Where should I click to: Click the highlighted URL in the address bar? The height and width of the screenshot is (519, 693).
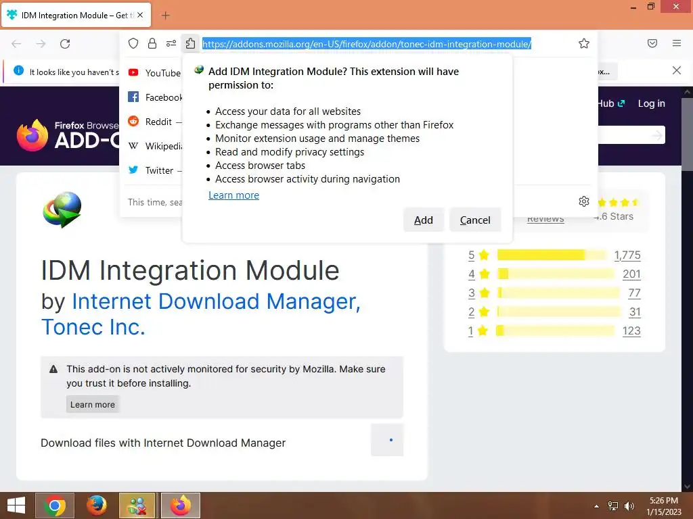pos(367,44)
